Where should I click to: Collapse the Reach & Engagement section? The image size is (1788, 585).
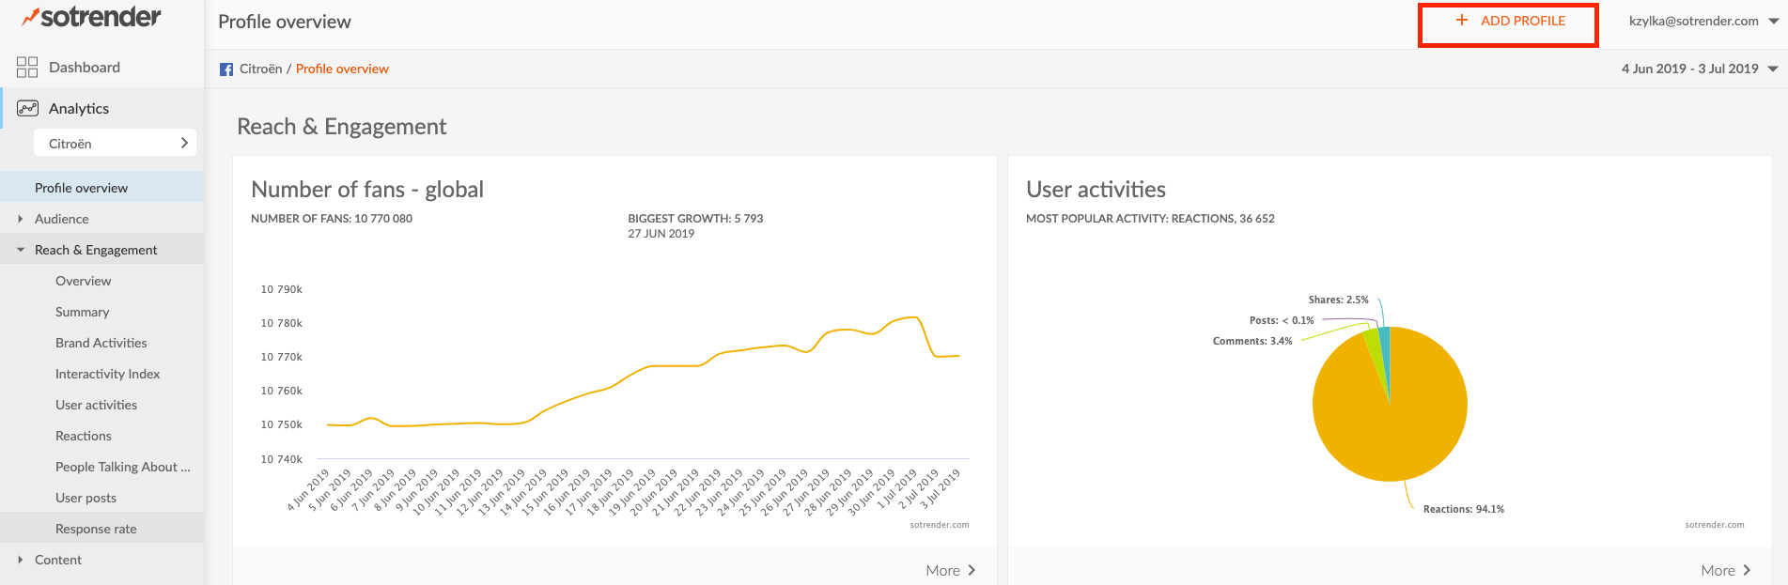click(x=21, y=250)
